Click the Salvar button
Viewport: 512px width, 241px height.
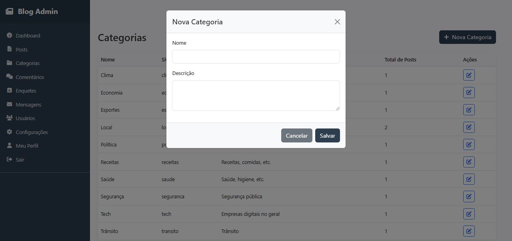(x=328, y=136)
